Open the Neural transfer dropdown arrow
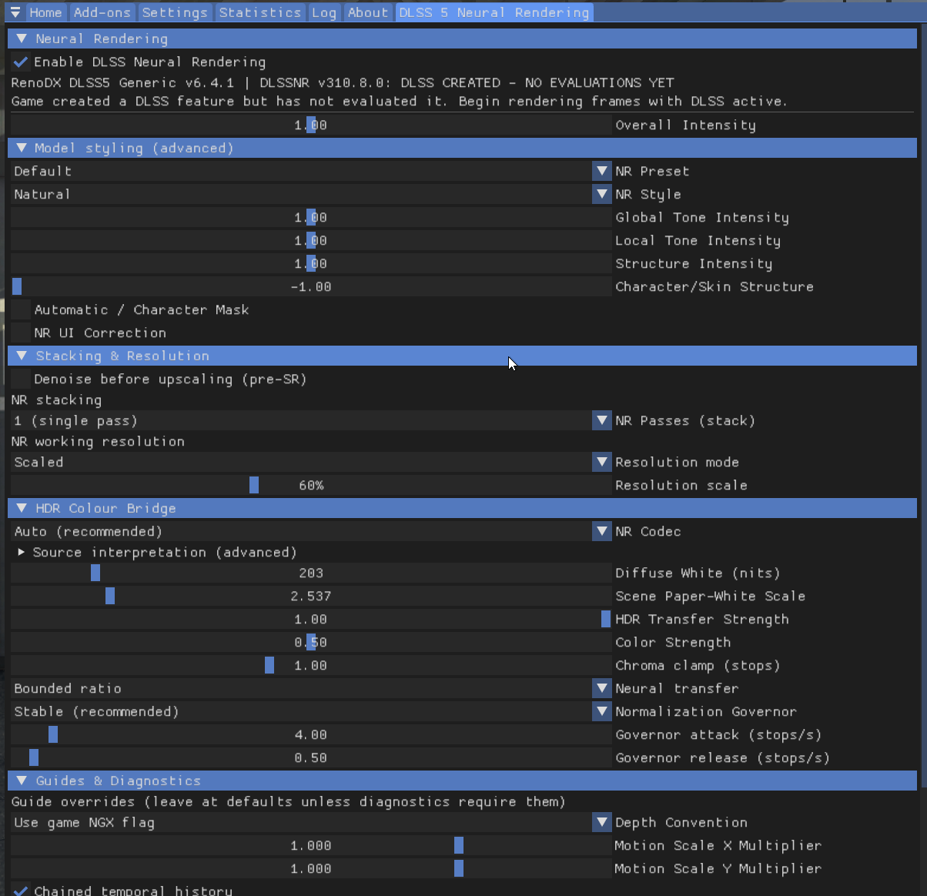 click(601, 688)
